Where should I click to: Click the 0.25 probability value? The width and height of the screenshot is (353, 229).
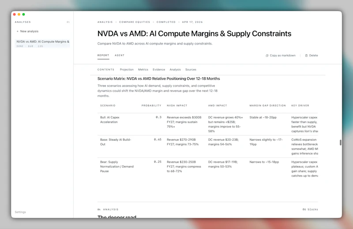[158, 162]
